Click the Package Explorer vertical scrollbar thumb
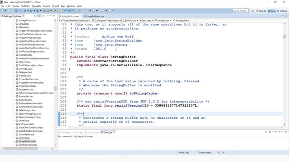This screenshot has width=289, height=162. click(55, 88)
